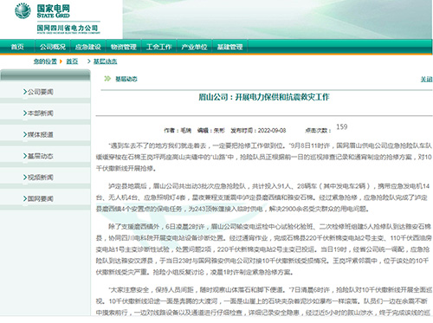This screenshot has height=323, width=433.
Task: Select 国网要闻 in the sidebar
Action: pyautogui.click(x=41, y=198)
